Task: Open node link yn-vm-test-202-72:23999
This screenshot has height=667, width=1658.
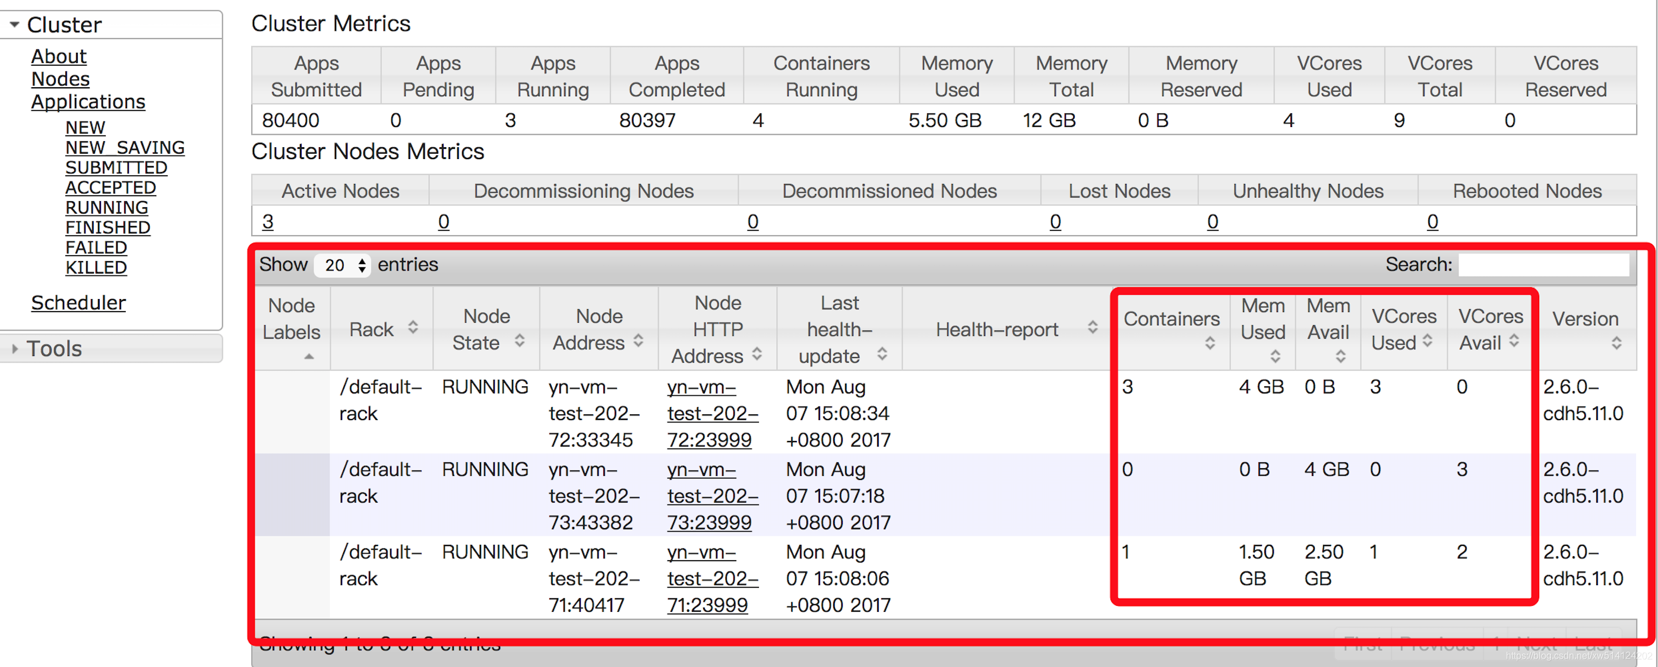Action: point(713,414)
